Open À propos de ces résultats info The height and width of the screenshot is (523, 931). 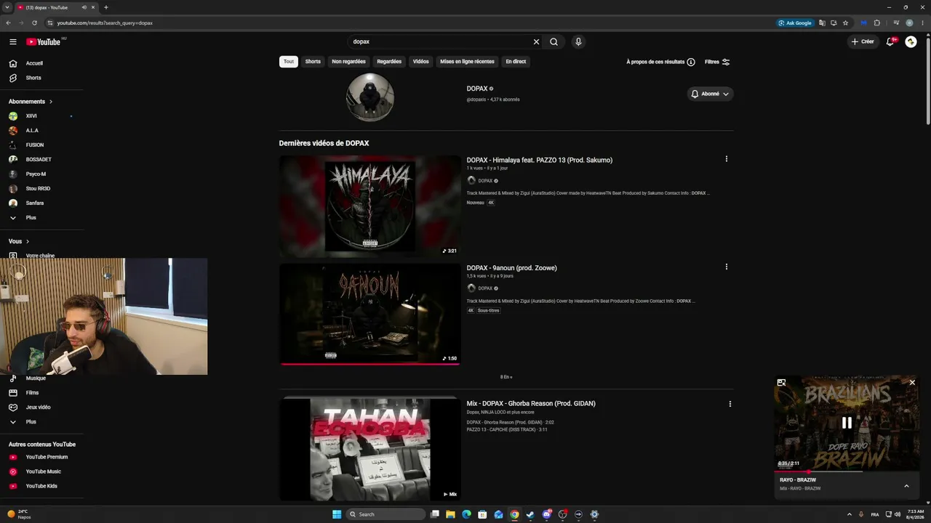(x=660, y=62)
